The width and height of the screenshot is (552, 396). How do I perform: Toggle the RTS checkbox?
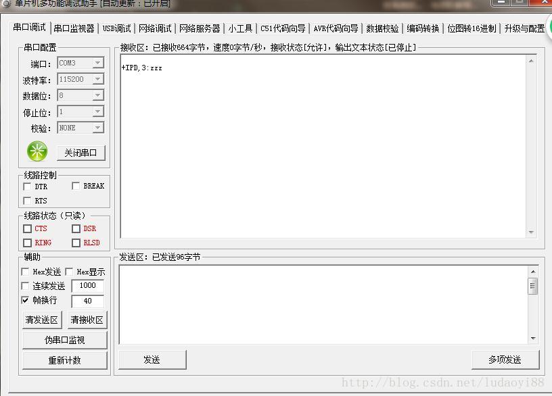pyautogui.click(x=27, y=201)
